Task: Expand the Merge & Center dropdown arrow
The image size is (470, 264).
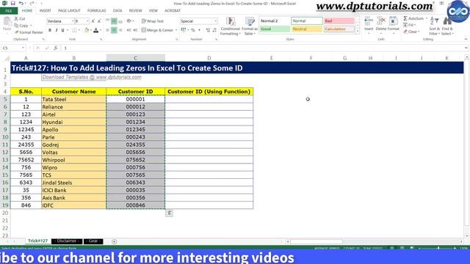Action: click(x=176, y=30)
